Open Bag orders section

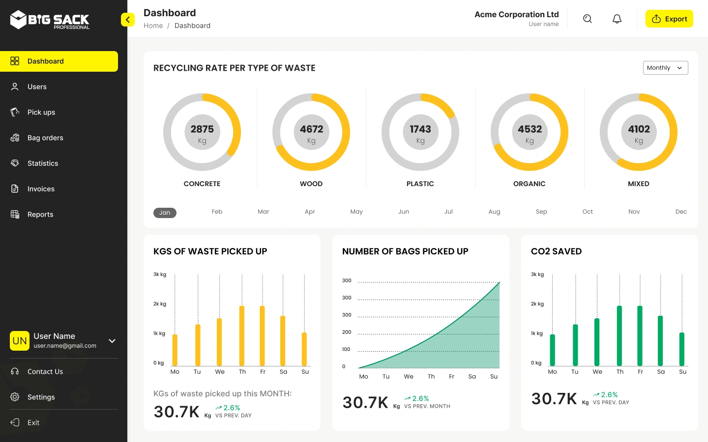[x=59, y=138]
